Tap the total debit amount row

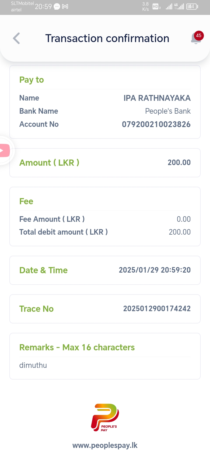[105, 232]
